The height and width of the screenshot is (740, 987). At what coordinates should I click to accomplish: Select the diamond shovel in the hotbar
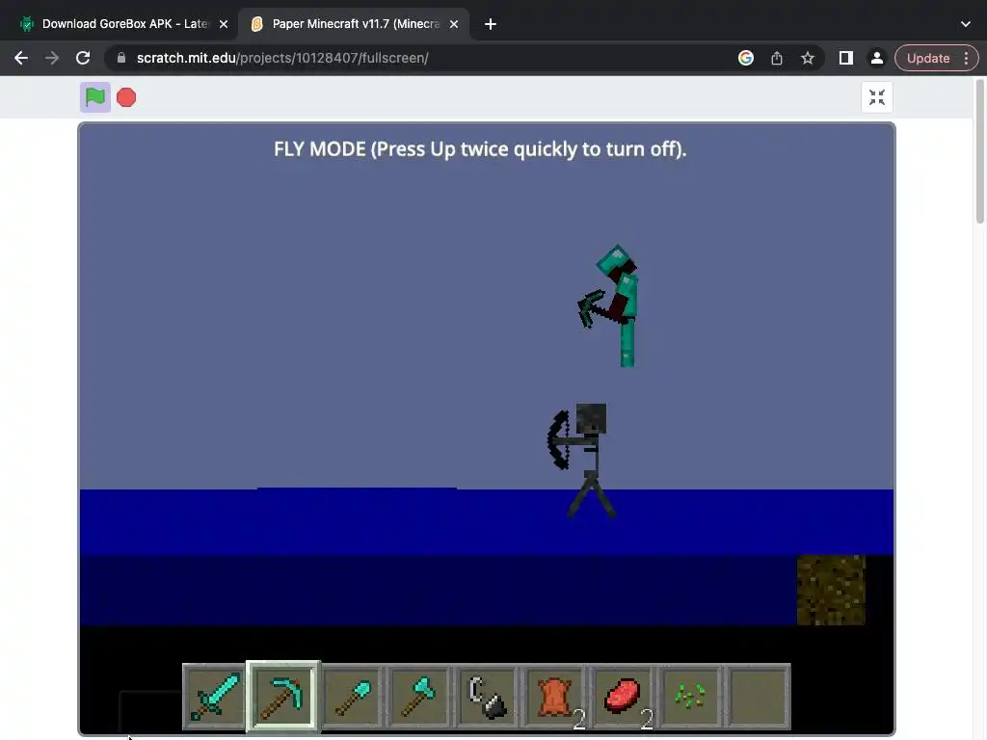(x=353, y=697)
